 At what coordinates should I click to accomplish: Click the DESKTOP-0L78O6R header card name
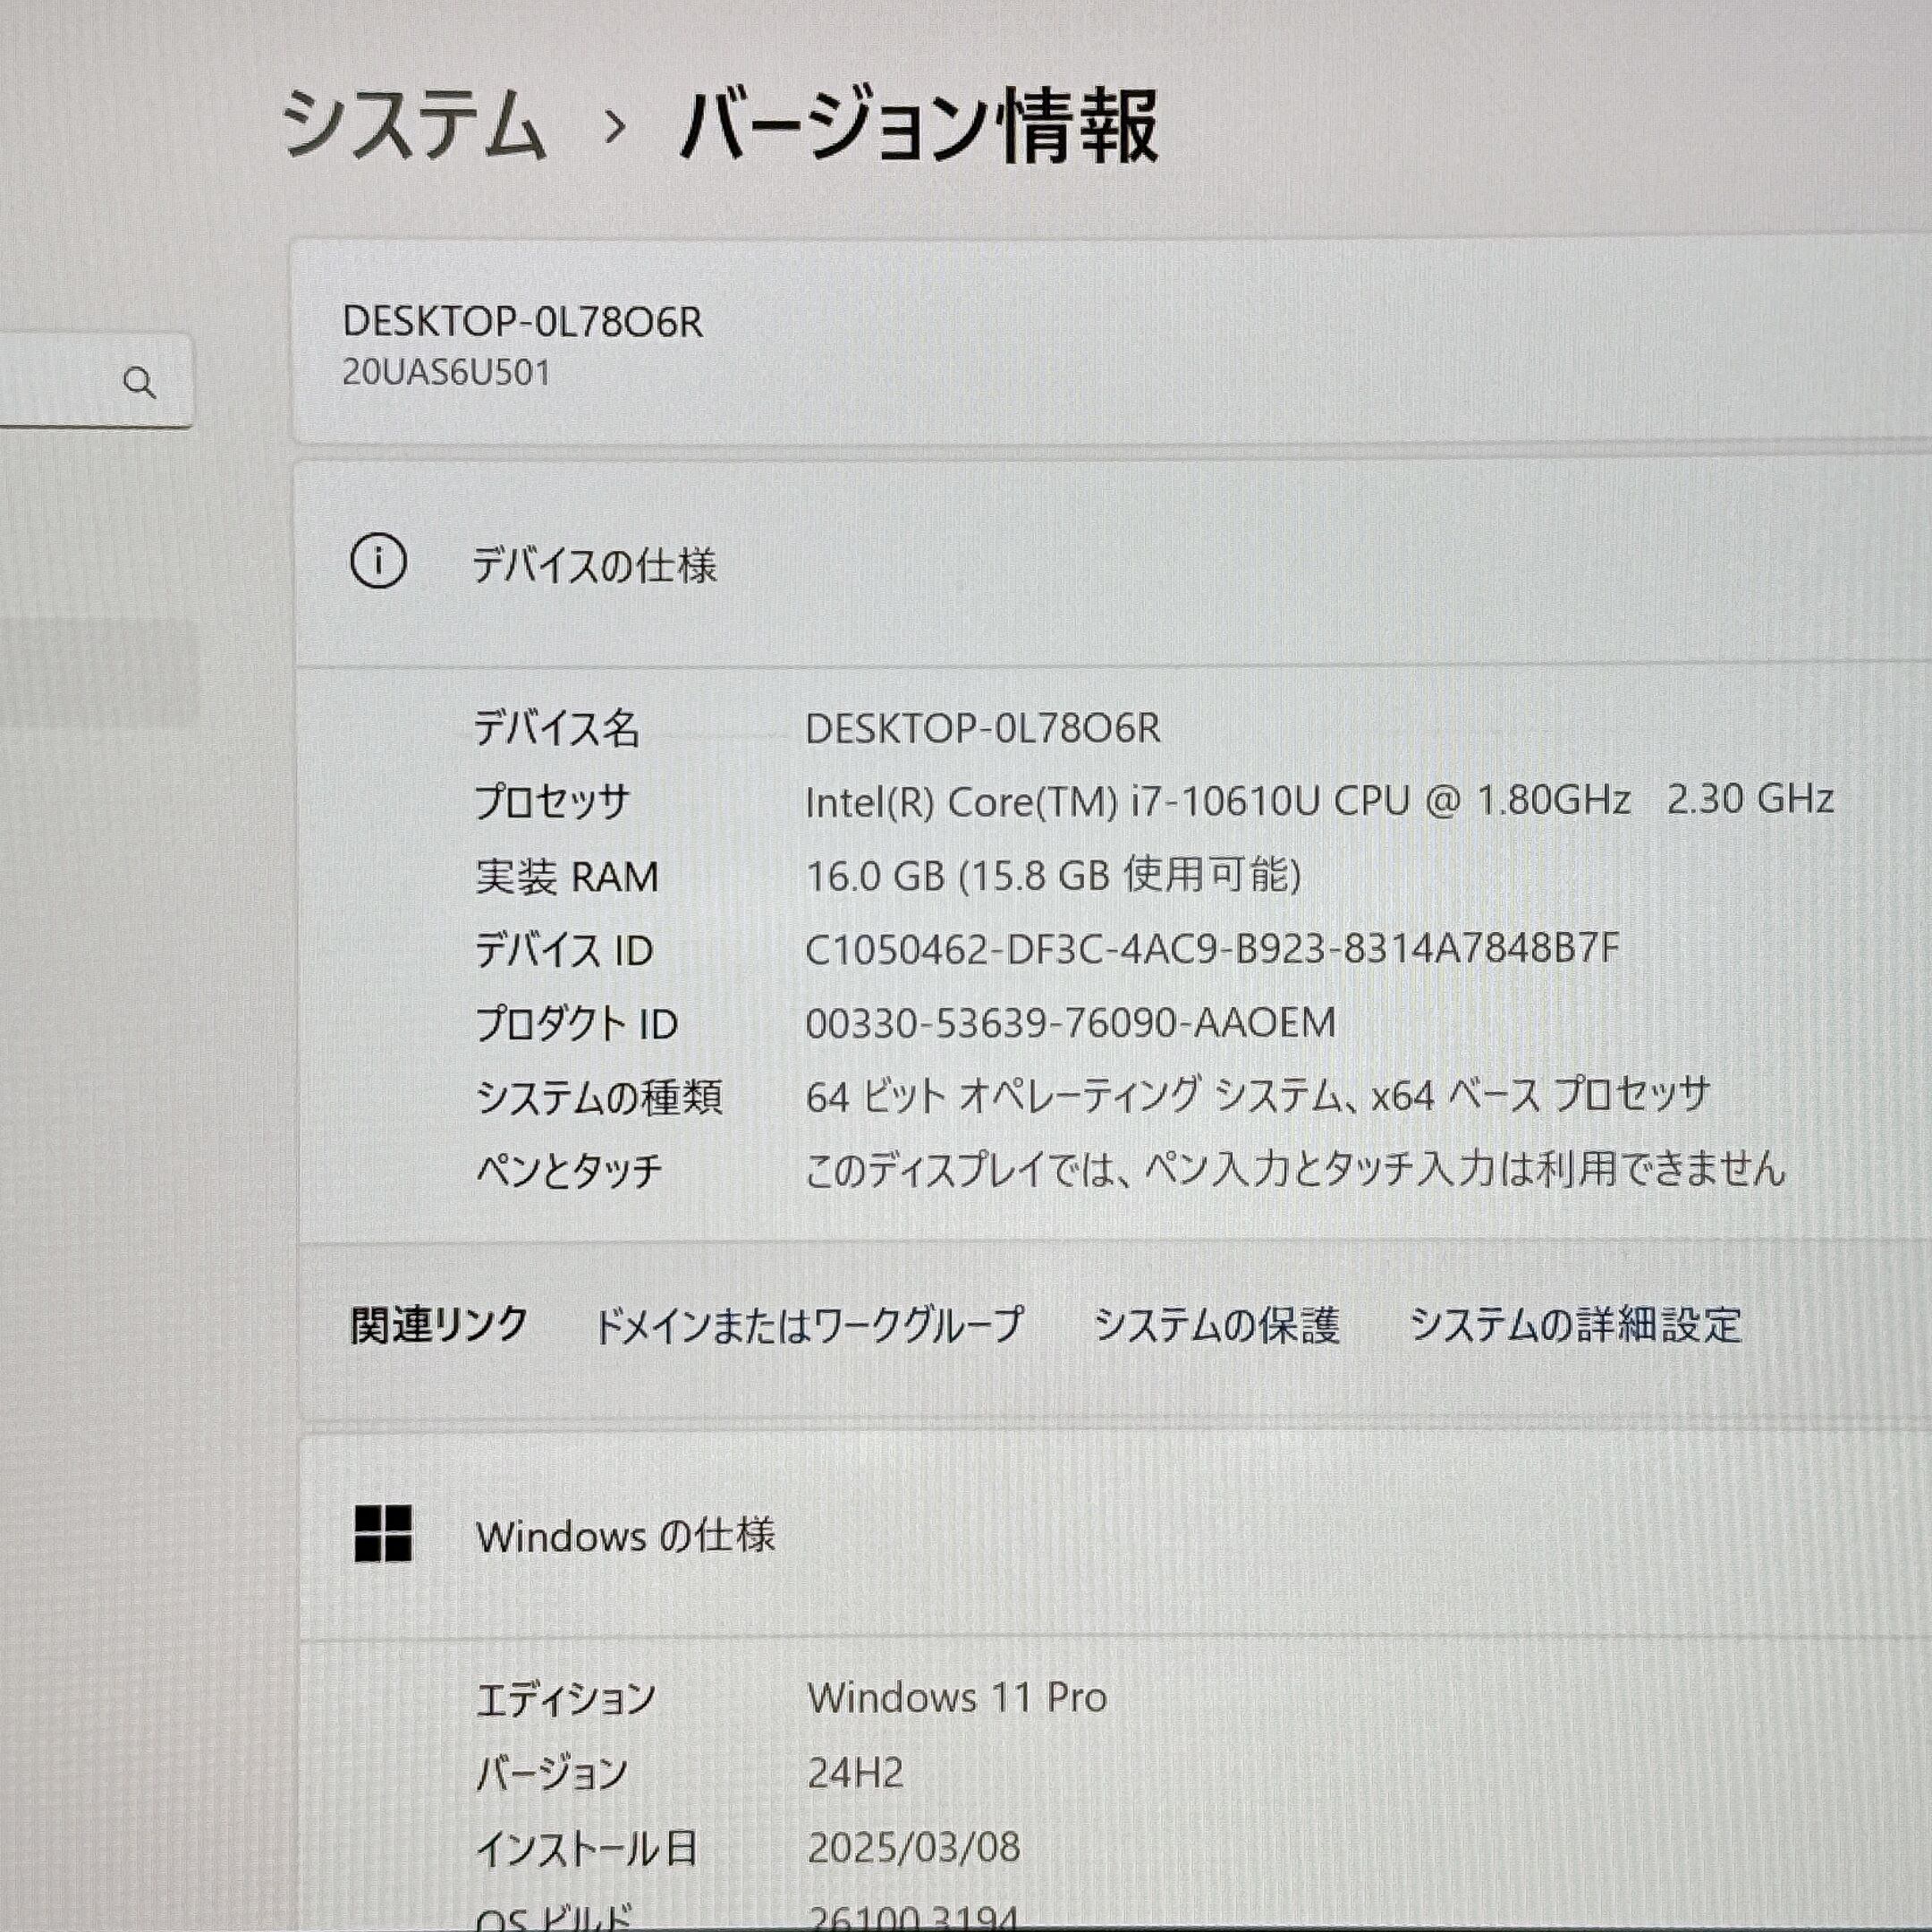coord(522,322)
